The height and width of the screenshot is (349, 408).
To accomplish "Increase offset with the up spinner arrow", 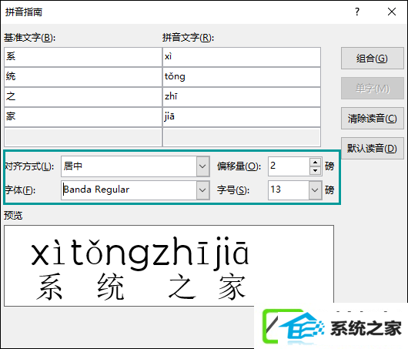I will click(316, 163).
